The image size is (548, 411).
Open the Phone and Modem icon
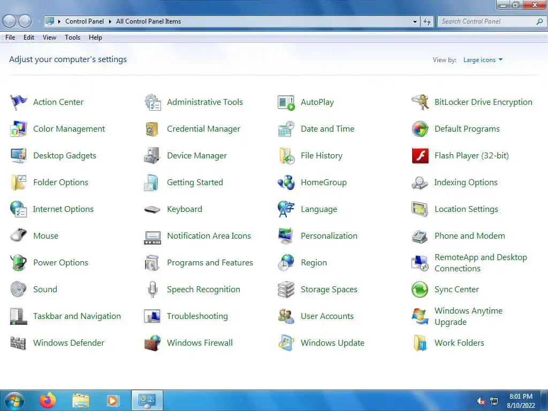click(x=420, y=236)
